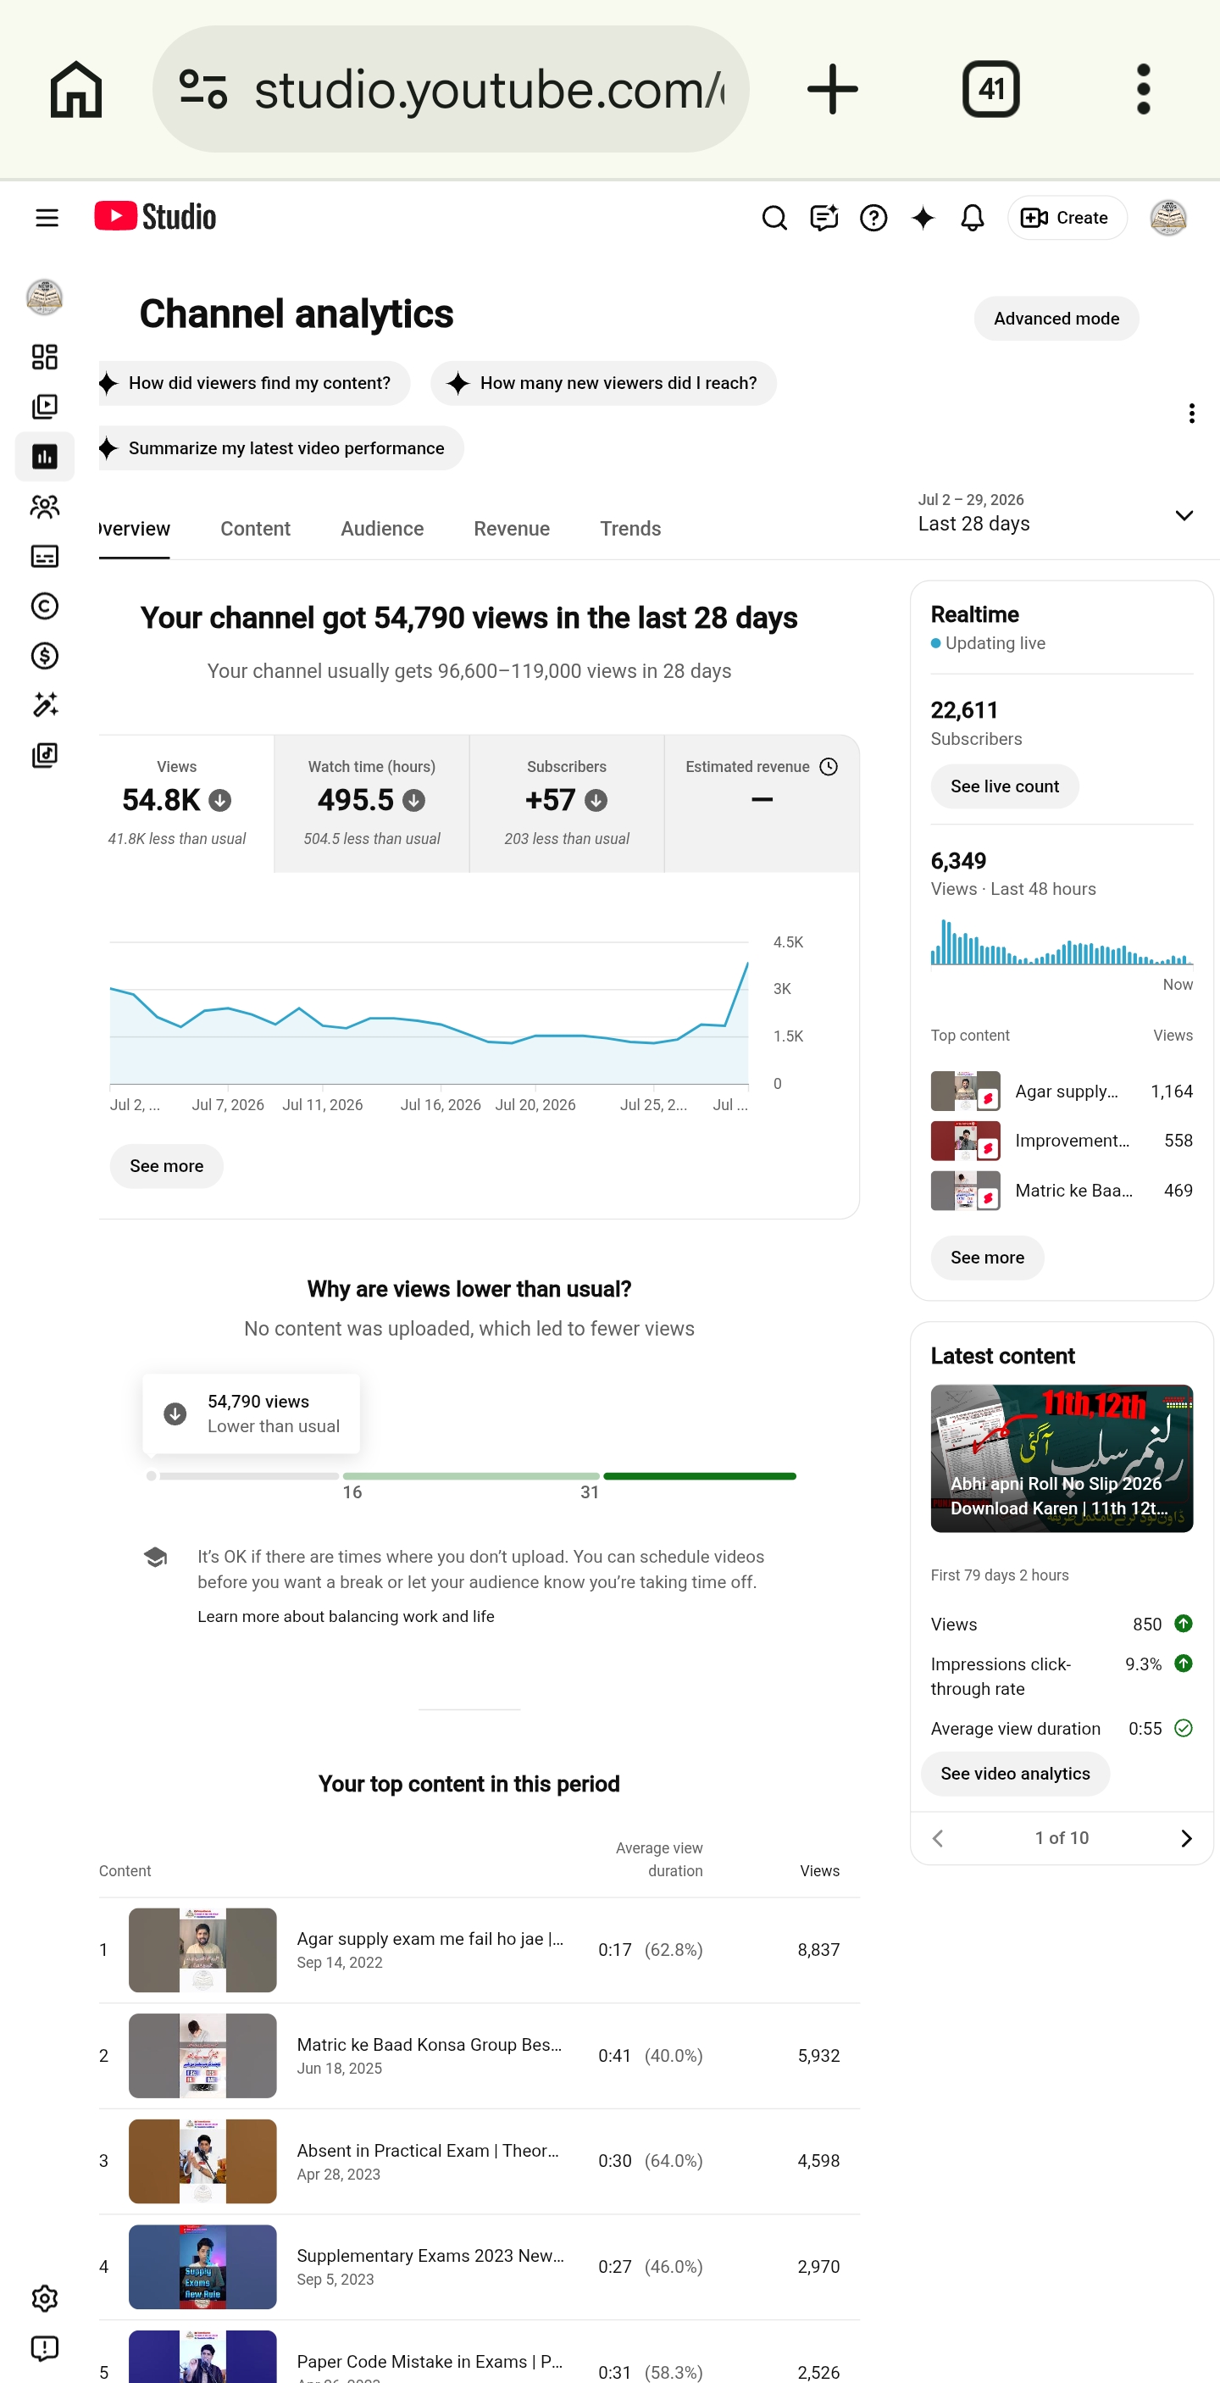
Task: Open the account avatar in header
Action: coord(1168,218)
